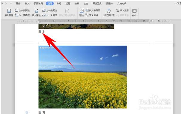Open the Review (审阅) tab

point(59,4)
